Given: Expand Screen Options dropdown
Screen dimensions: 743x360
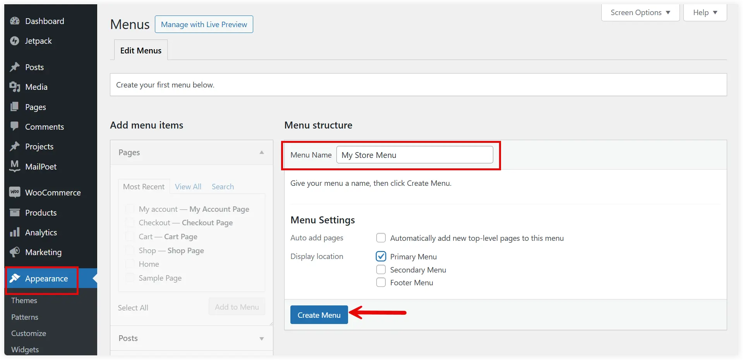Looking at the screenshot, I should pos(640,12).
